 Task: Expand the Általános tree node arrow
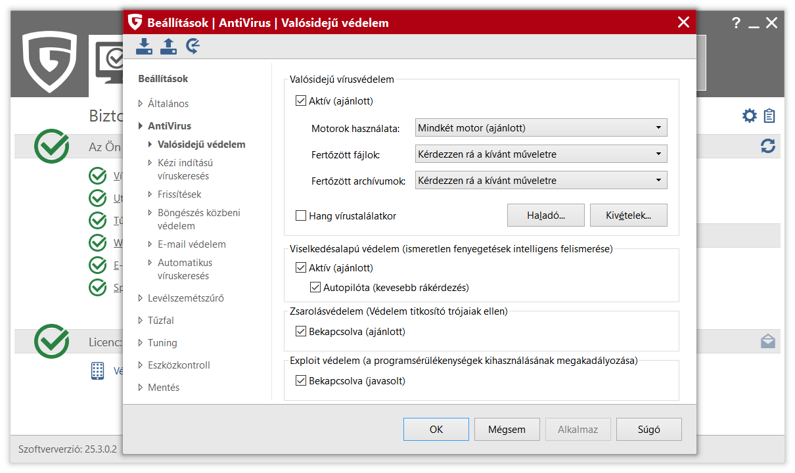coord(140,104)
